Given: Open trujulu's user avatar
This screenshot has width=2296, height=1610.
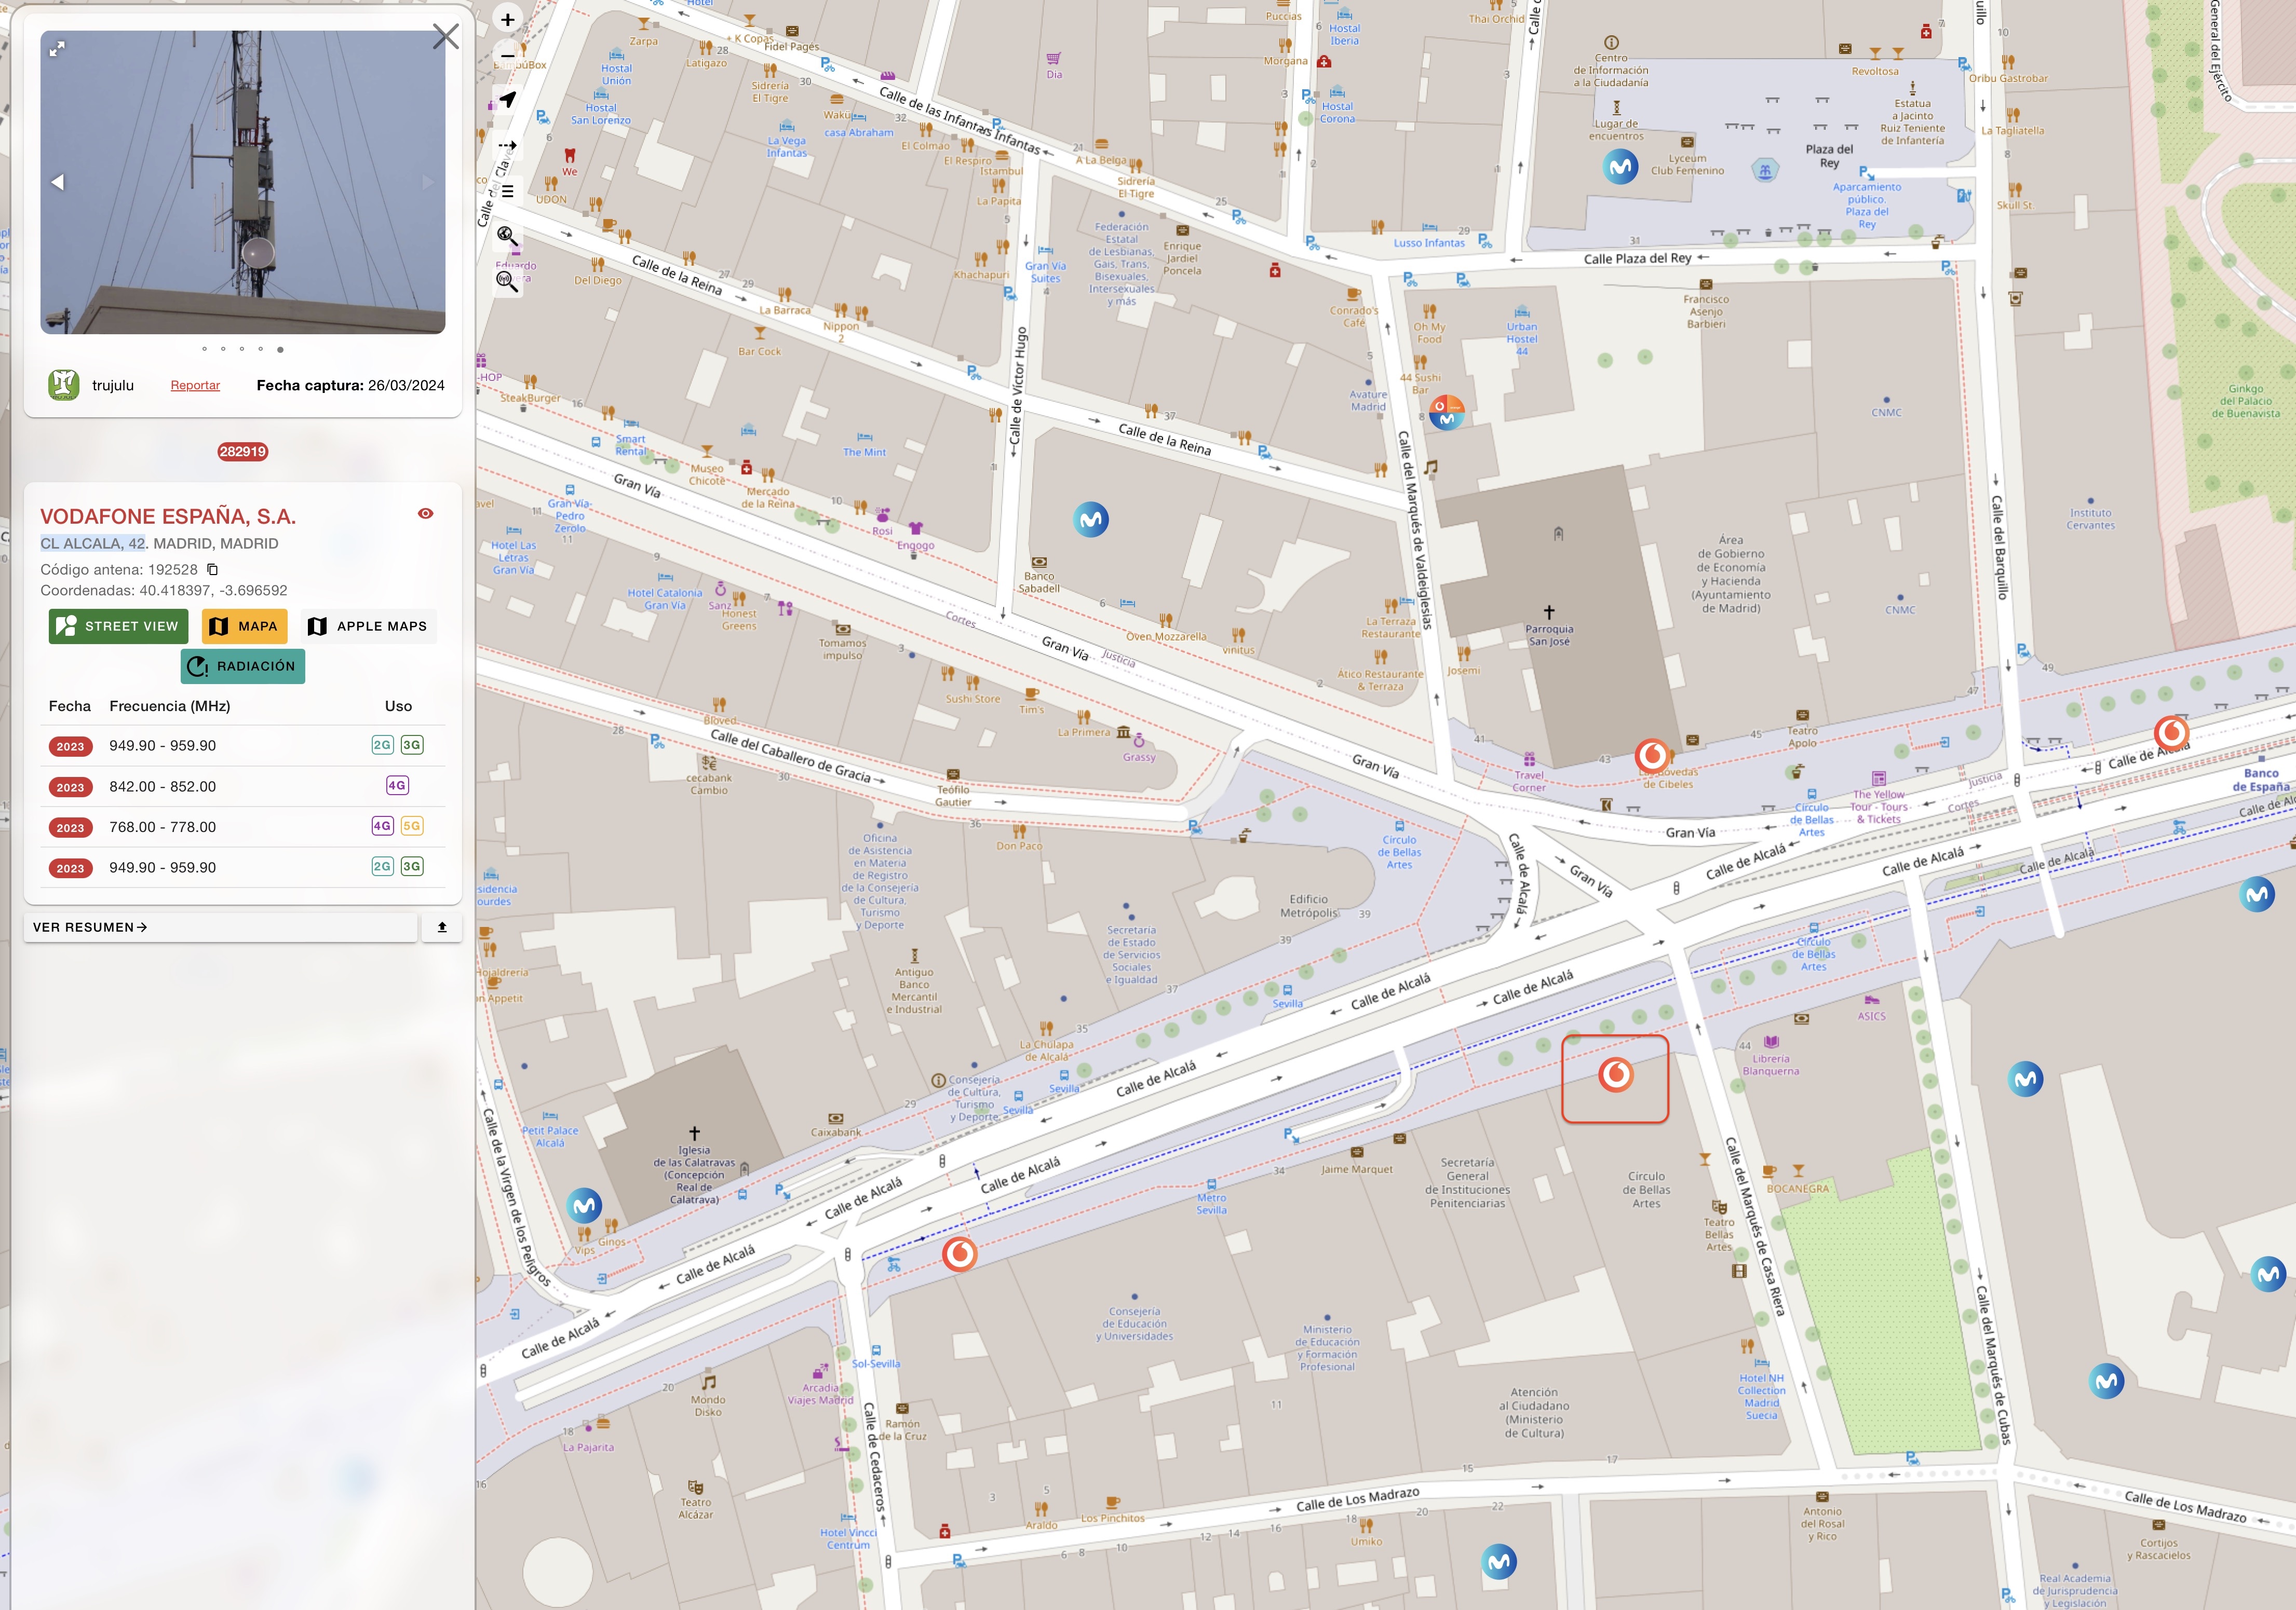Looking at the screenshot, I should tap(64, 385).
